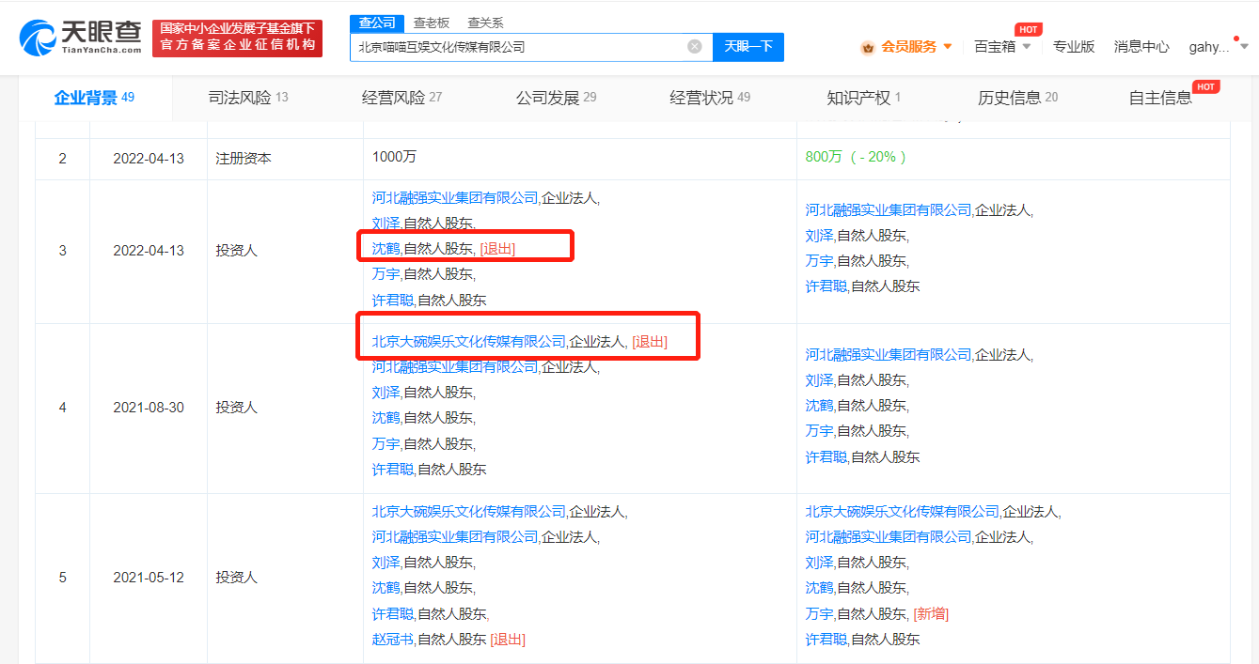Screen dimensions: 1259x664
Task: Switch to the 查关系 search tab
Action: click(485, 23)
